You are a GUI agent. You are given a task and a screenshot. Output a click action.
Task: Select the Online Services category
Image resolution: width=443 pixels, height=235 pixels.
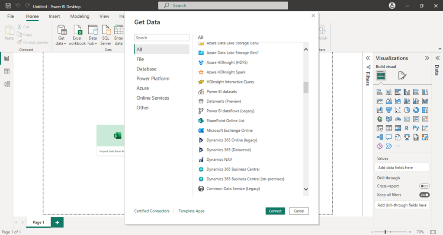click(x=153, y=98)
